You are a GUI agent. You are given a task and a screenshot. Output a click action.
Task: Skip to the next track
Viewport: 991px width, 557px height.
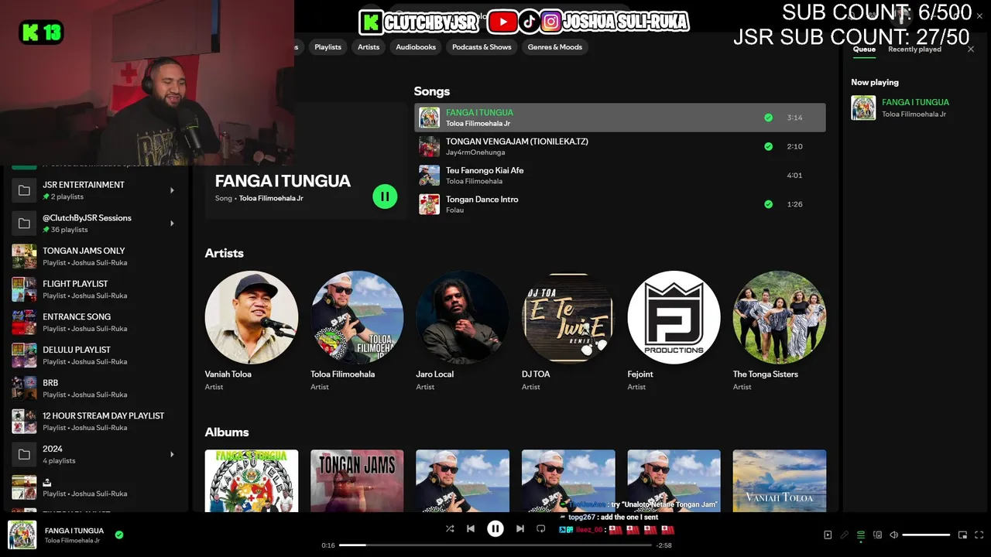(x=520, y=528)
